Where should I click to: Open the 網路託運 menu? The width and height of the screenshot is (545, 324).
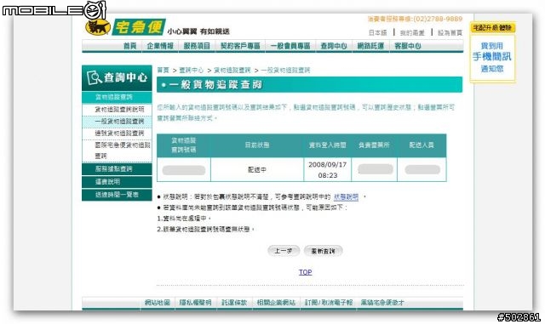click(370, 46)
